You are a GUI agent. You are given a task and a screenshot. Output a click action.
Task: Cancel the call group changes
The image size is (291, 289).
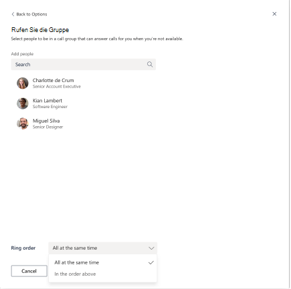pos(29,271)
